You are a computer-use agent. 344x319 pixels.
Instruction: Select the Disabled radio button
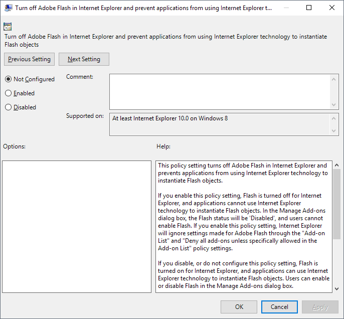[21, 107]
